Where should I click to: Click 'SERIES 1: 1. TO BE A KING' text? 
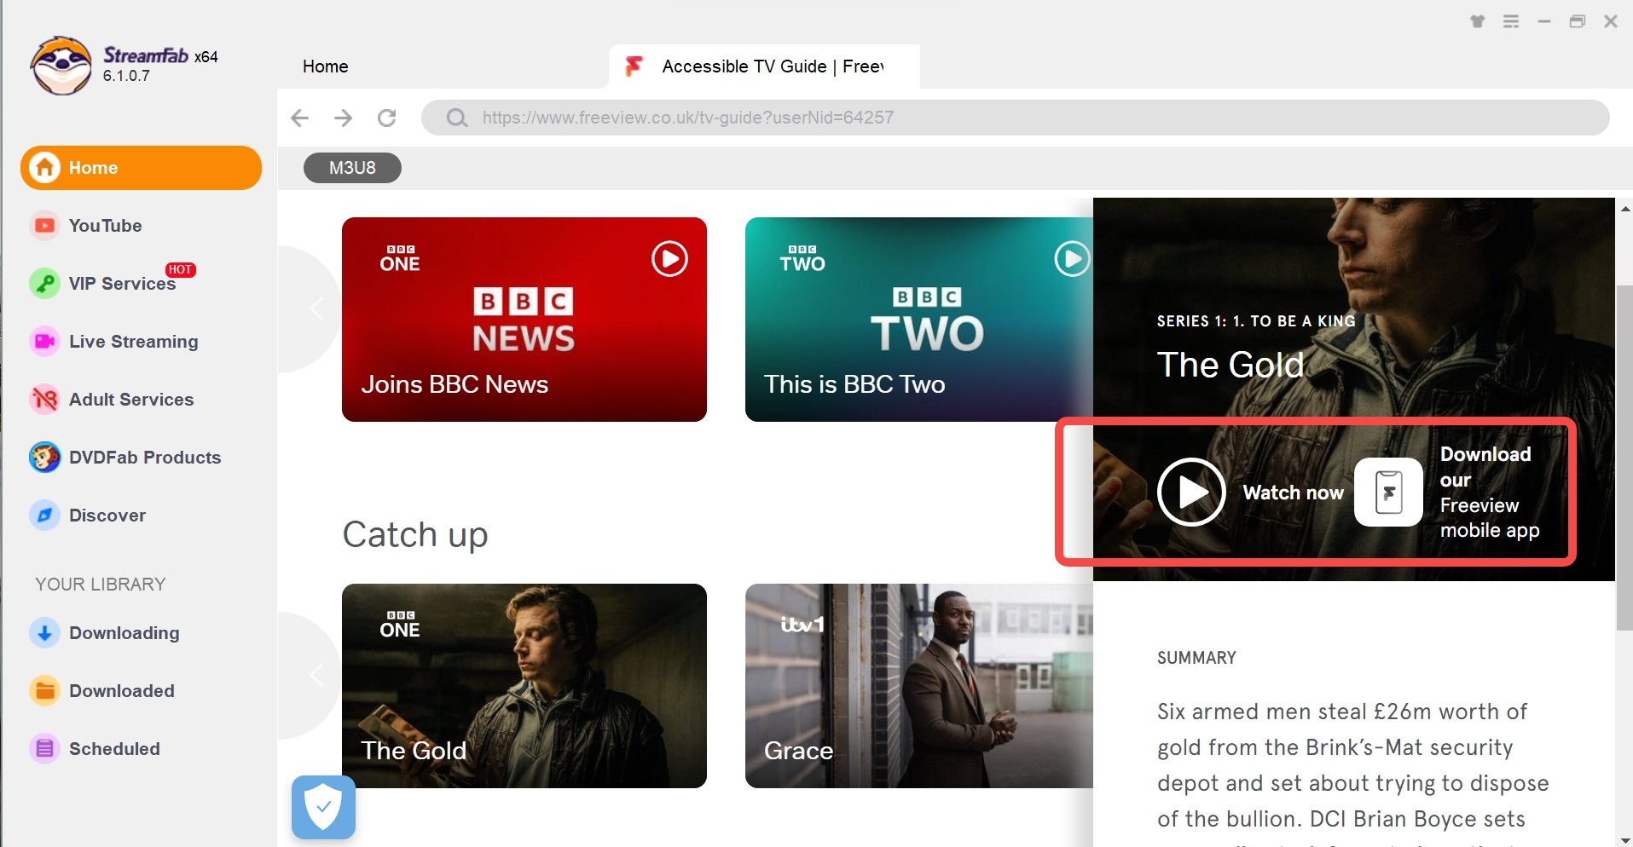tap(1256, 321)
